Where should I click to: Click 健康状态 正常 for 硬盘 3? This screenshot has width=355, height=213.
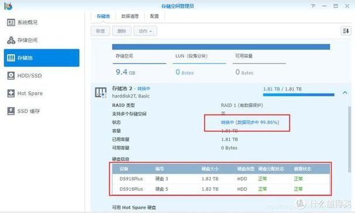coord(298,179)
